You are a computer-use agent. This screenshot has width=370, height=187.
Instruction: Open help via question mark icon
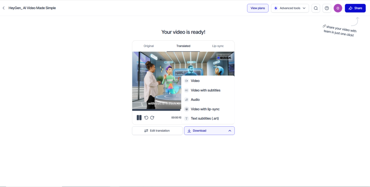click(x=327, y=8)
